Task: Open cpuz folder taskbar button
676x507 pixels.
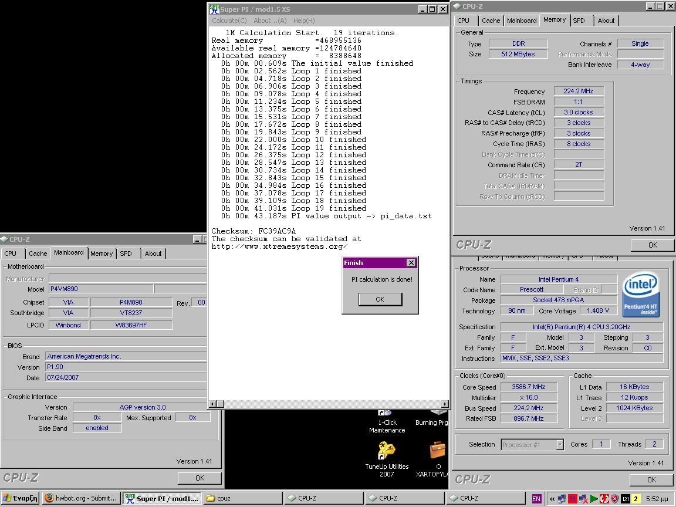Action: pyautogui.click(x=243, y=498)
